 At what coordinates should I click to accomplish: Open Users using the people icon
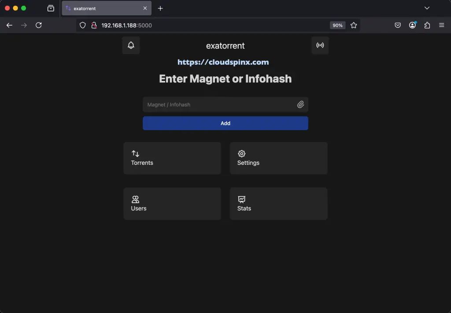tap(135, 199)
